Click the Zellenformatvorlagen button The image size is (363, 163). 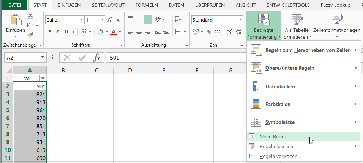point(337,27)
